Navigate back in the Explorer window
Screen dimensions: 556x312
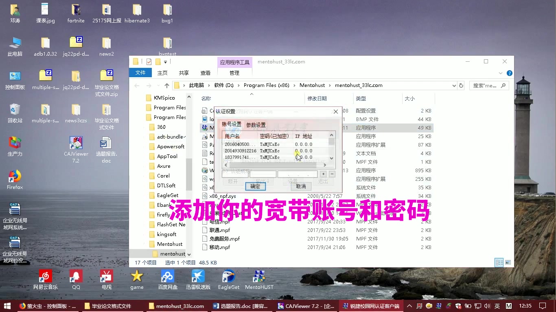click(137, 85)
